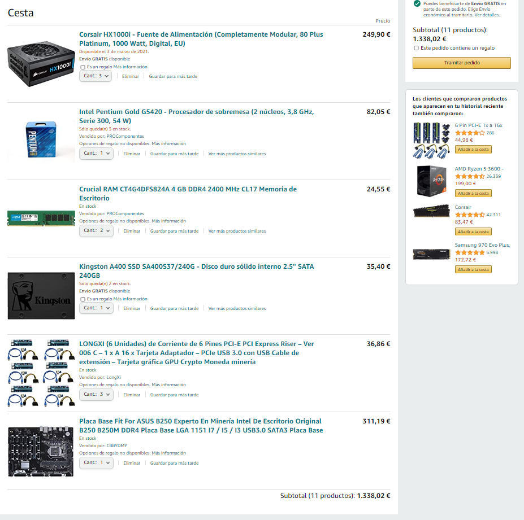Open 26.339 reviews count for Ryzen
The height and width of the screenshot is (520, 524).
click(493, 176)
